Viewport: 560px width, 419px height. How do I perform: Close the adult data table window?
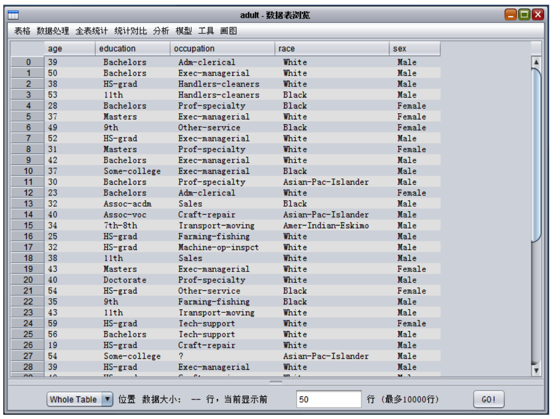point(538,15)
